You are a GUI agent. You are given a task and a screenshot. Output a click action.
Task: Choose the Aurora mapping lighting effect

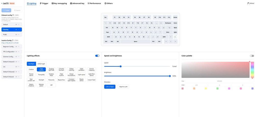[92, 69]
